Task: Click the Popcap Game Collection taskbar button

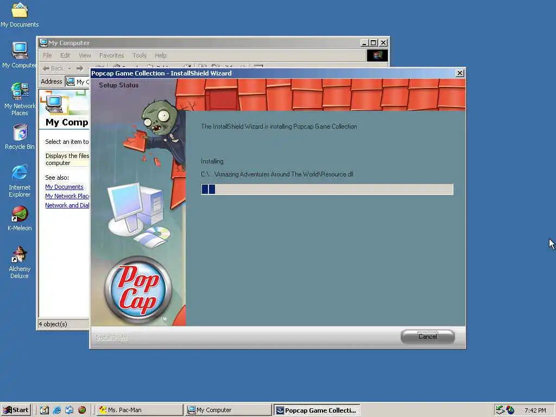Action: coord(317,410)
